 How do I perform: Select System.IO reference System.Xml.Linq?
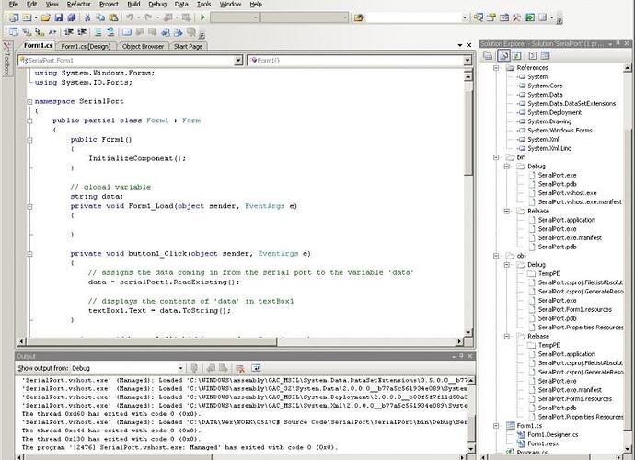549,149
